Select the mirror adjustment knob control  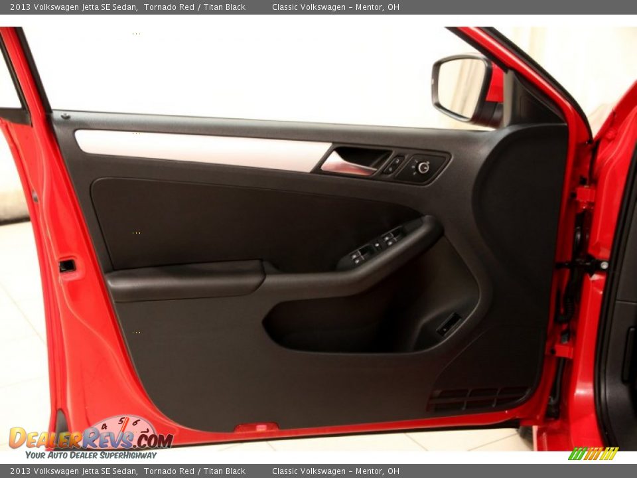[423, 167]
